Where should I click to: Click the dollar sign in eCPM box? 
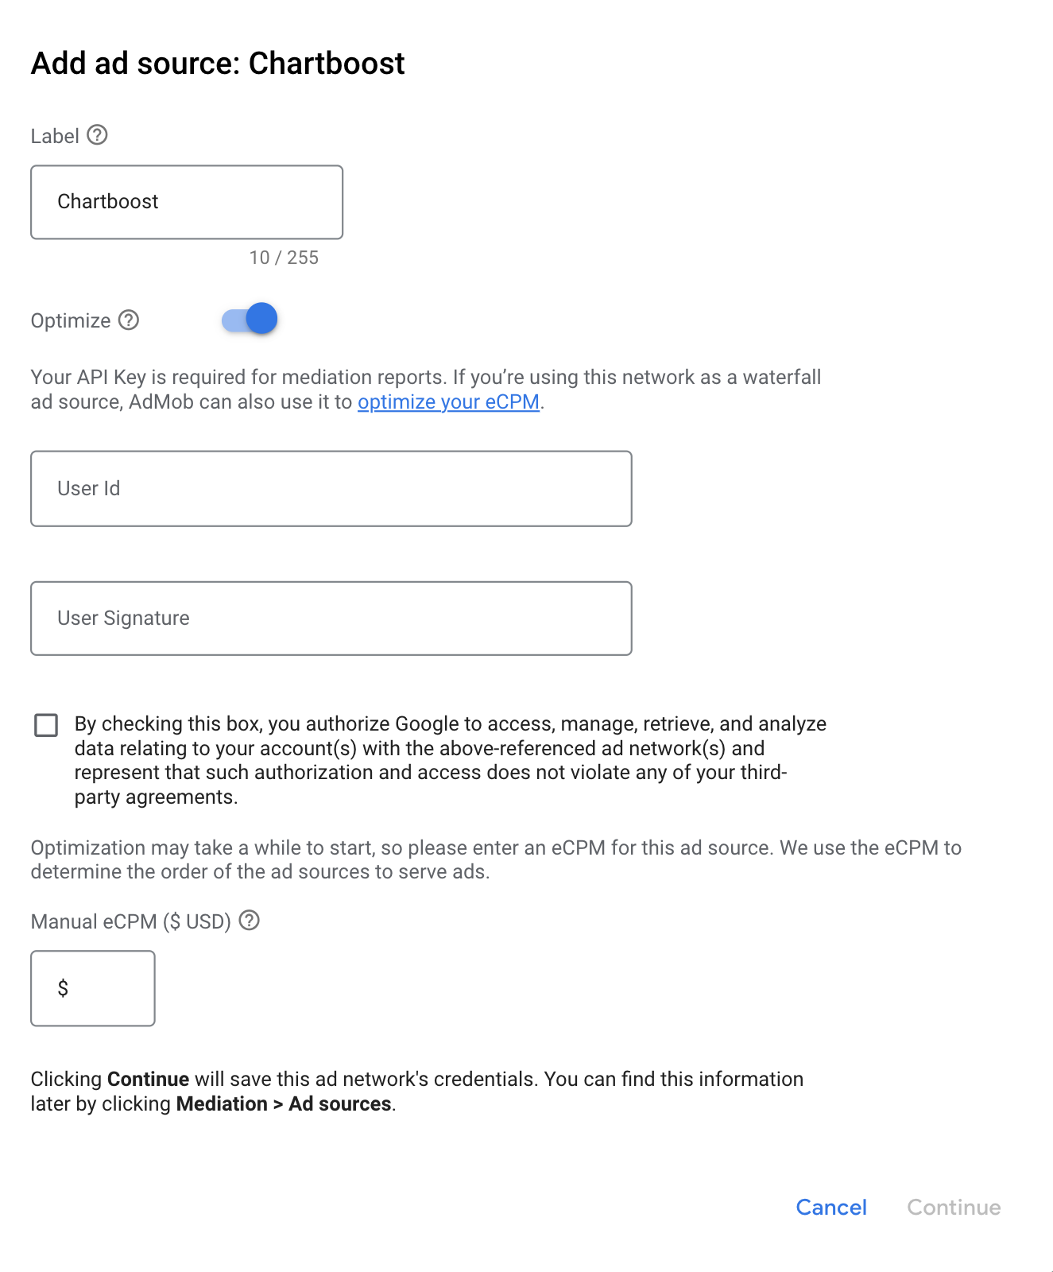point(63,988)
